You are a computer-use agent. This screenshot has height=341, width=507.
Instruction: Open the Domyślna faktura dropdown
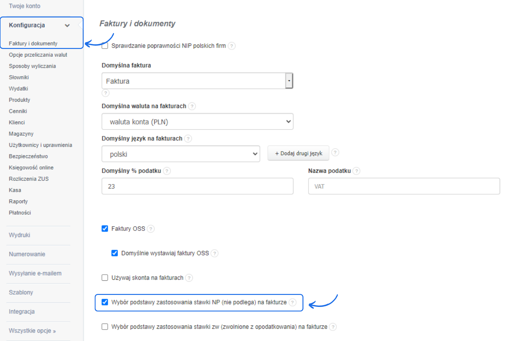click(x=197, y=81)
